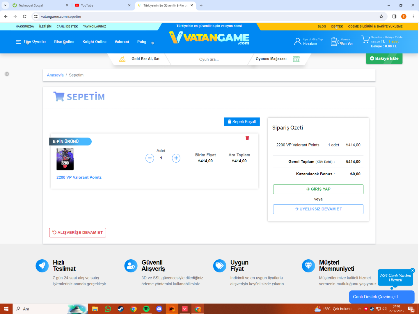Viewport: 419px width, 314px height.
Task: Open the Rise Online menu item
Action: click(x=64, y=42)
